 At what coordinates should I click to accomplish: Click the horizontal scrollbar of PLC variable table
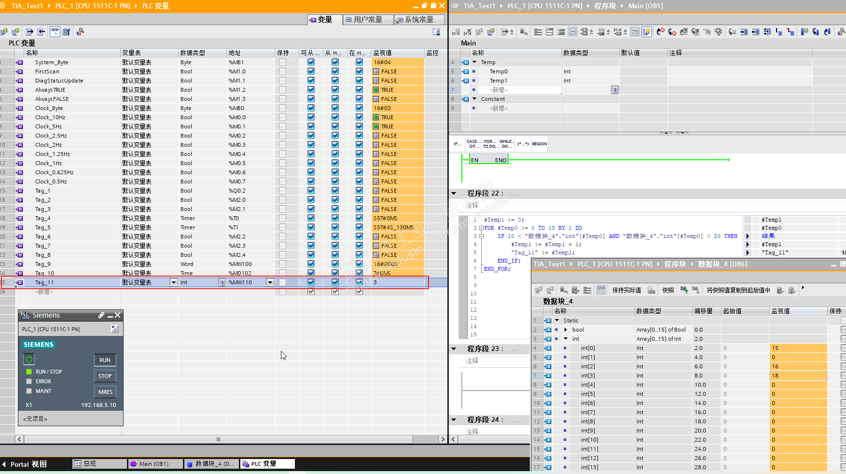218,439
